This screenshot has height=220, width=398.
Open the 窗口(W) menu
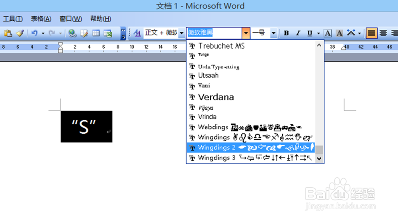click(70, 19)
